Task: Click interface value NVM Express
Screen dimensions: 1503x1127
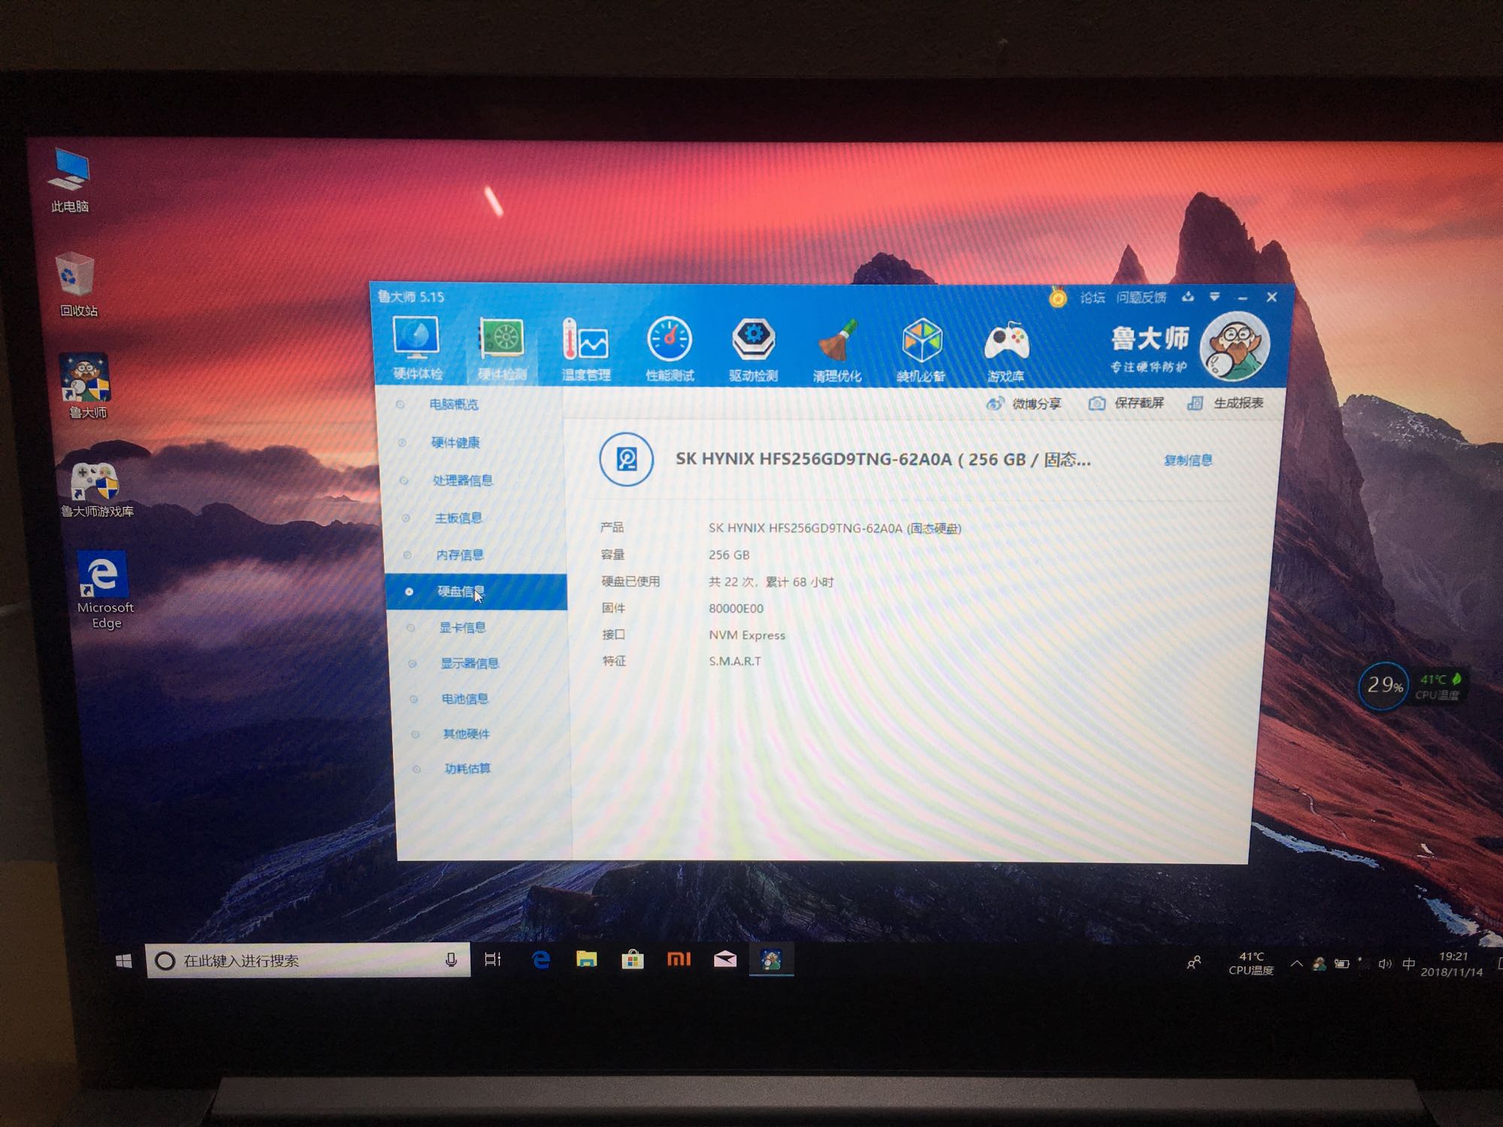Action: pos(747,635)
